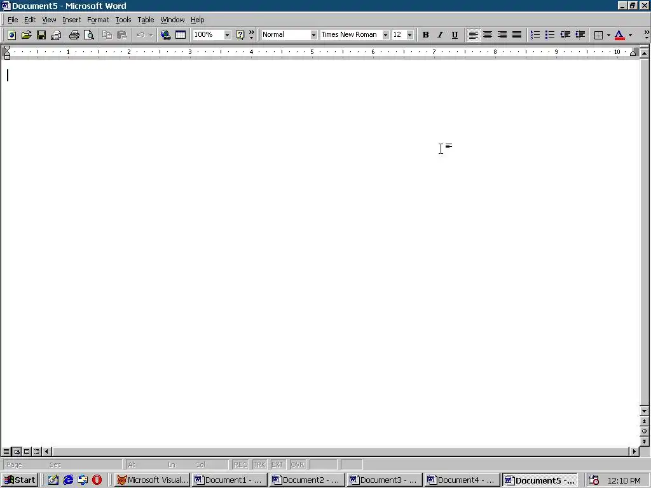Open the font color dropdown arrow
The image size is (651, 488).
coord(630,35)
